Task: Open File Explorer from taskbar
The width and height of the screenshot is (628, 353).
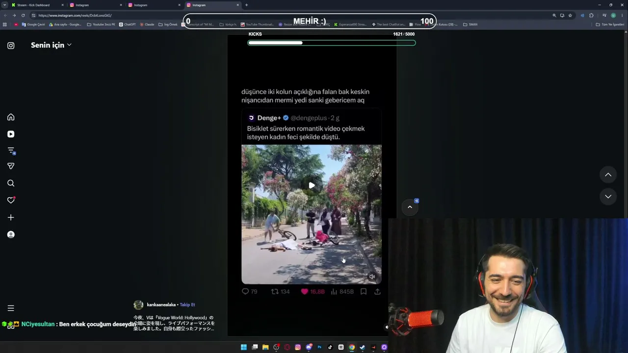Action: (265, 347)
